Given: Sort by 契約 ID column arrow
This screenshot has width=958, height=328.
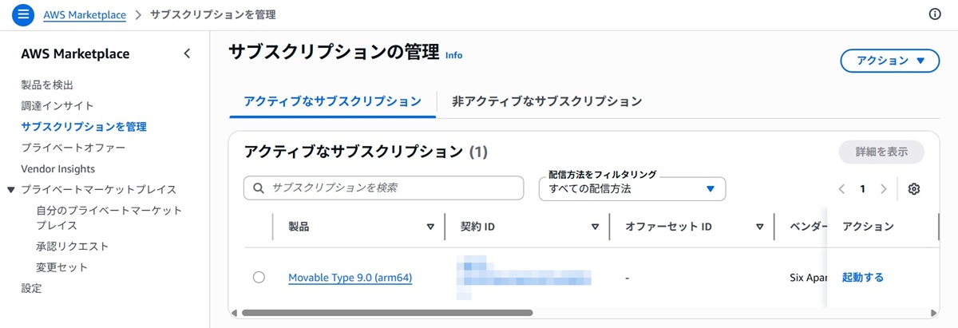Looking at the screenshot, I should point(595,227).
